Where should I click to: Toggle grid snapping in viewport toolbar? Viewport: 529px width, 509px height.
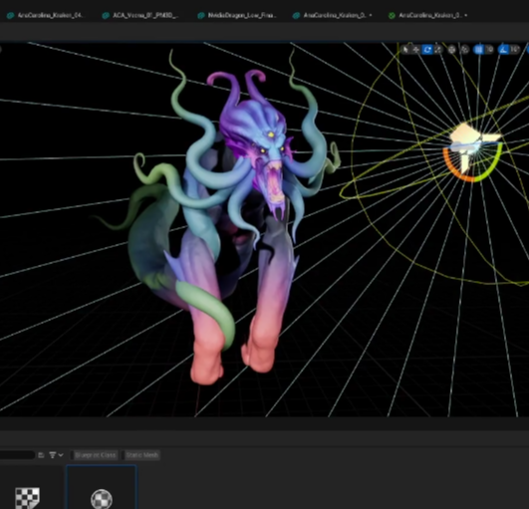478,50
